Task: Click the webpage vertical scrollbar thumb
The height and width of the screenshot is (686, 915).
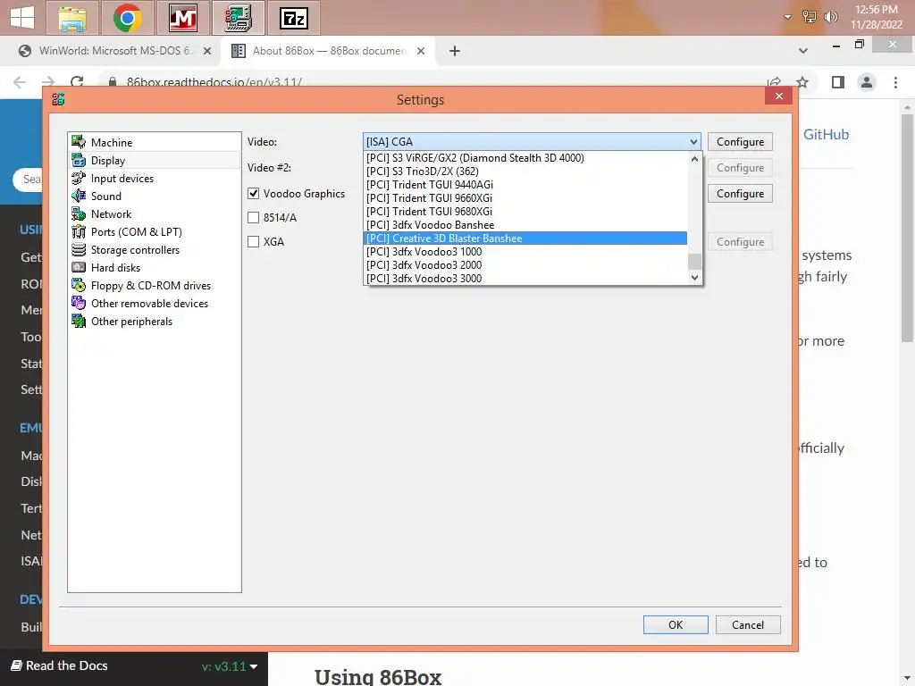Action: pos(906,228)
